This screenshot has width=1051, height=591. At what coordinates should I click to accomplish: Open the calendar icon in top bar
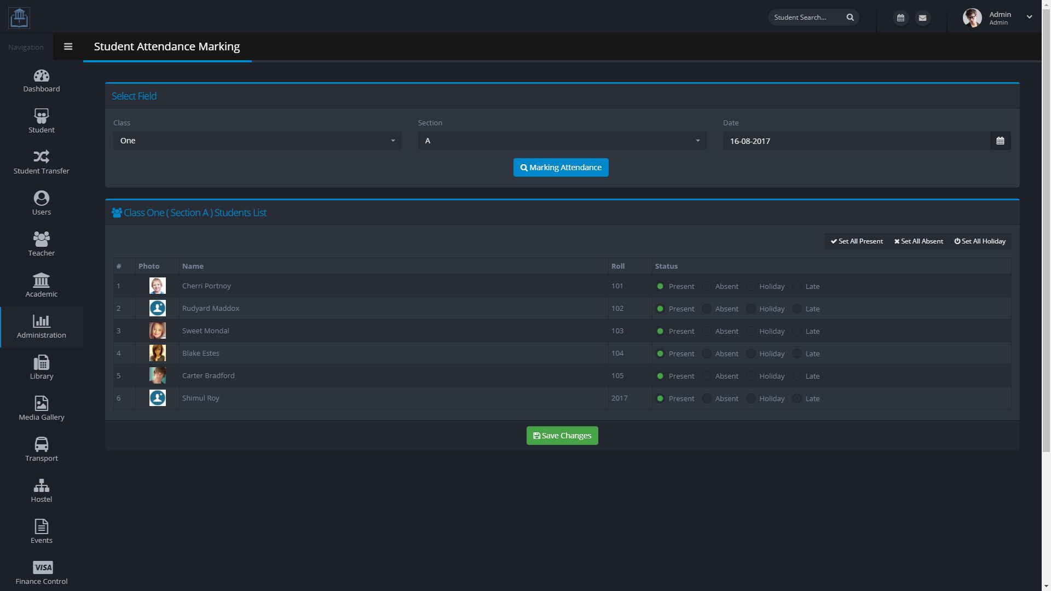pos(900,18)
